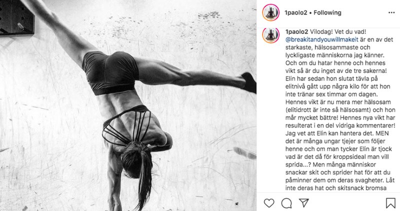Share the post using the paper plane icon
The height and width of the screenshot is (211, 400).
pyautogui.click(x=304, y=203)
